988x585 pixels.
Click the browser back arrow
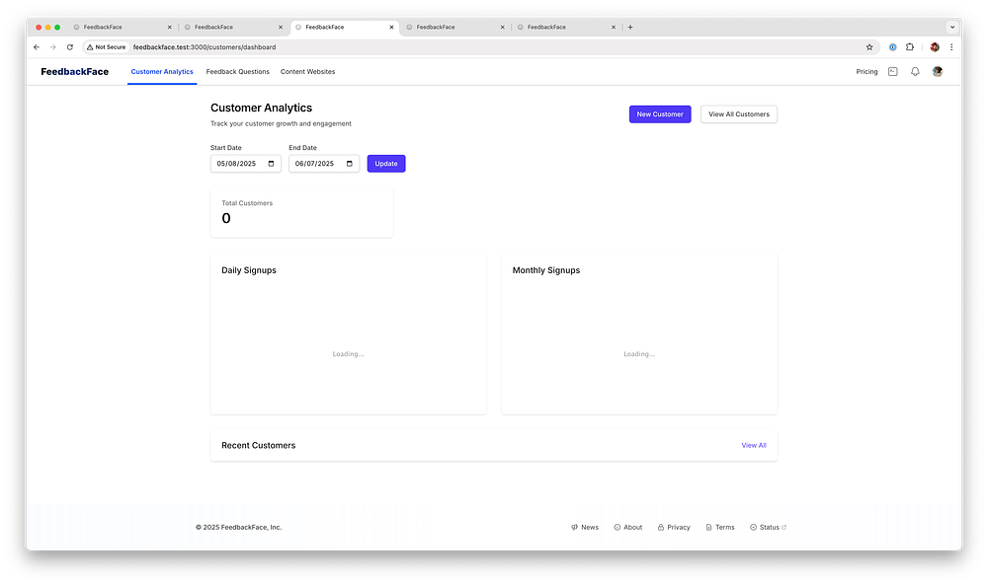[x=37, y=47]
